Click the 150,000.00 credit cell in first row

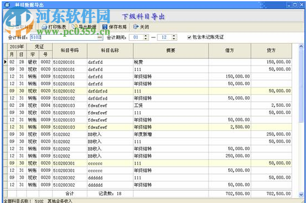click(x=271, y=62)
